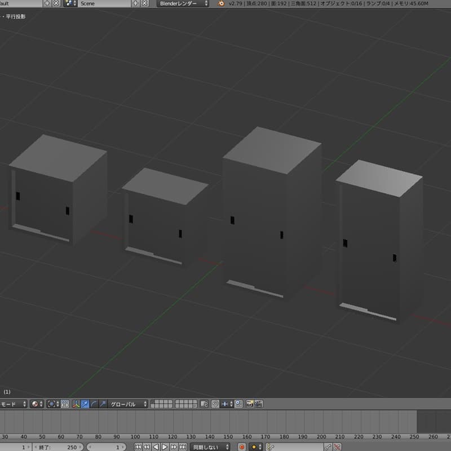Select the rotate manipulator arc icon
The image size is (451, 451).
click(x=94, y=404)
